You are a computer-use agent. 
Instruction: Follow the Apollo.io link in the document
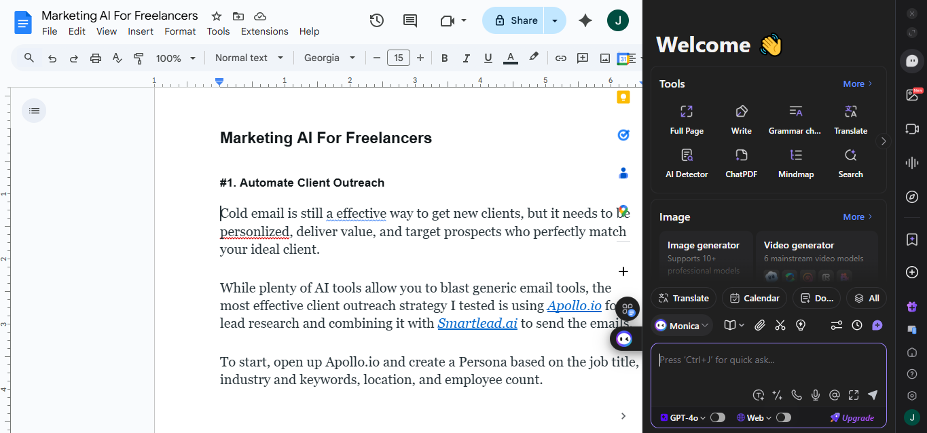574,306
